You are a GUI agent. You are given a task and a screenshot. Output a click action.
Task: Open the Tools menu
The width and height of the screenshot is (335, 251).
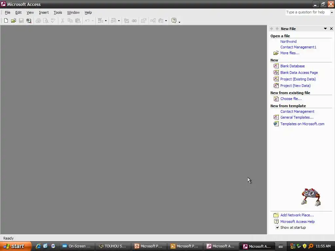pyautogui.click(x=58, y=12)
